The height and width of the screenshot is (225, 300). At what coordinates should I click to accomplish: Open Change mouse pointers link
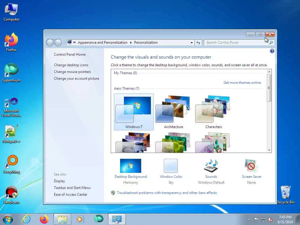tap(72, 71)
